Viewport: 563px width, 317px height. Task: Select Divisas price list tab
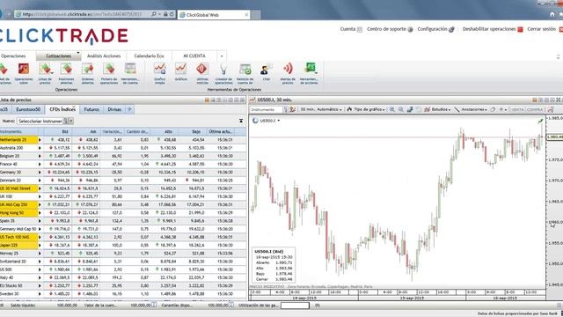114,109
